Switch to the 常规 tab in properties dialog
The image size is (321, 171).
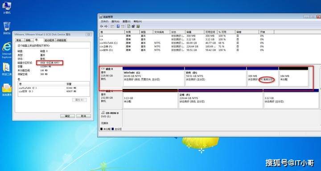[x=19, y=40]
